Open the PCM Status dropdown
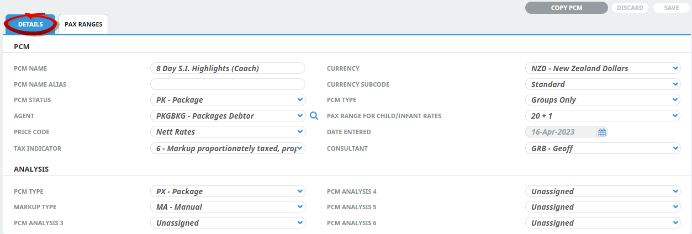Viewport: 692px width, 234px height. click(228, 100)
